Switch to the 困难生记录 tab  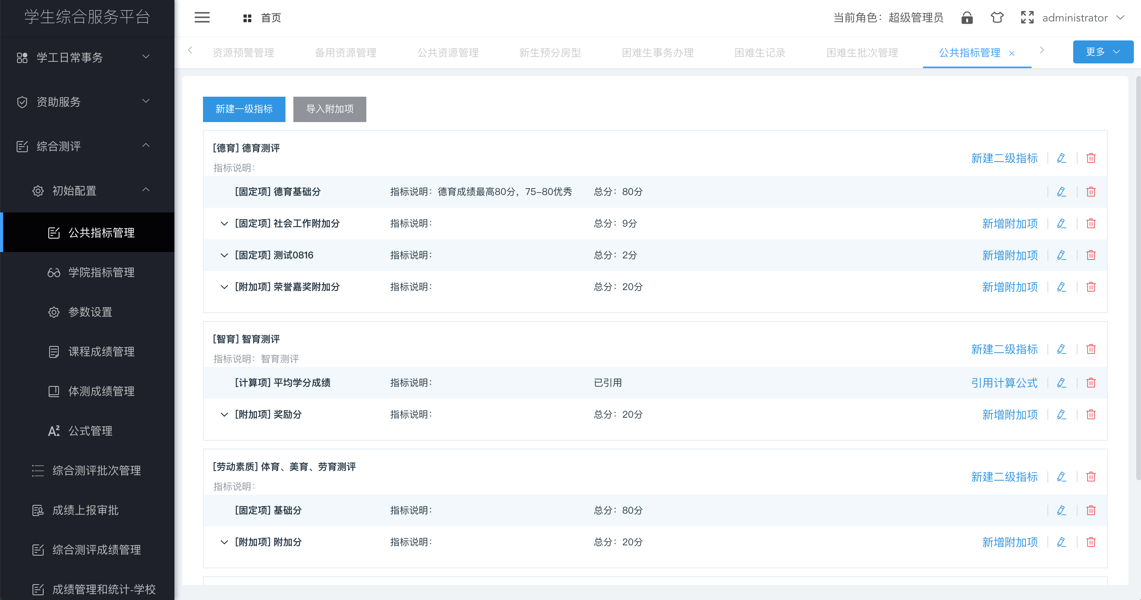[759, 53]
